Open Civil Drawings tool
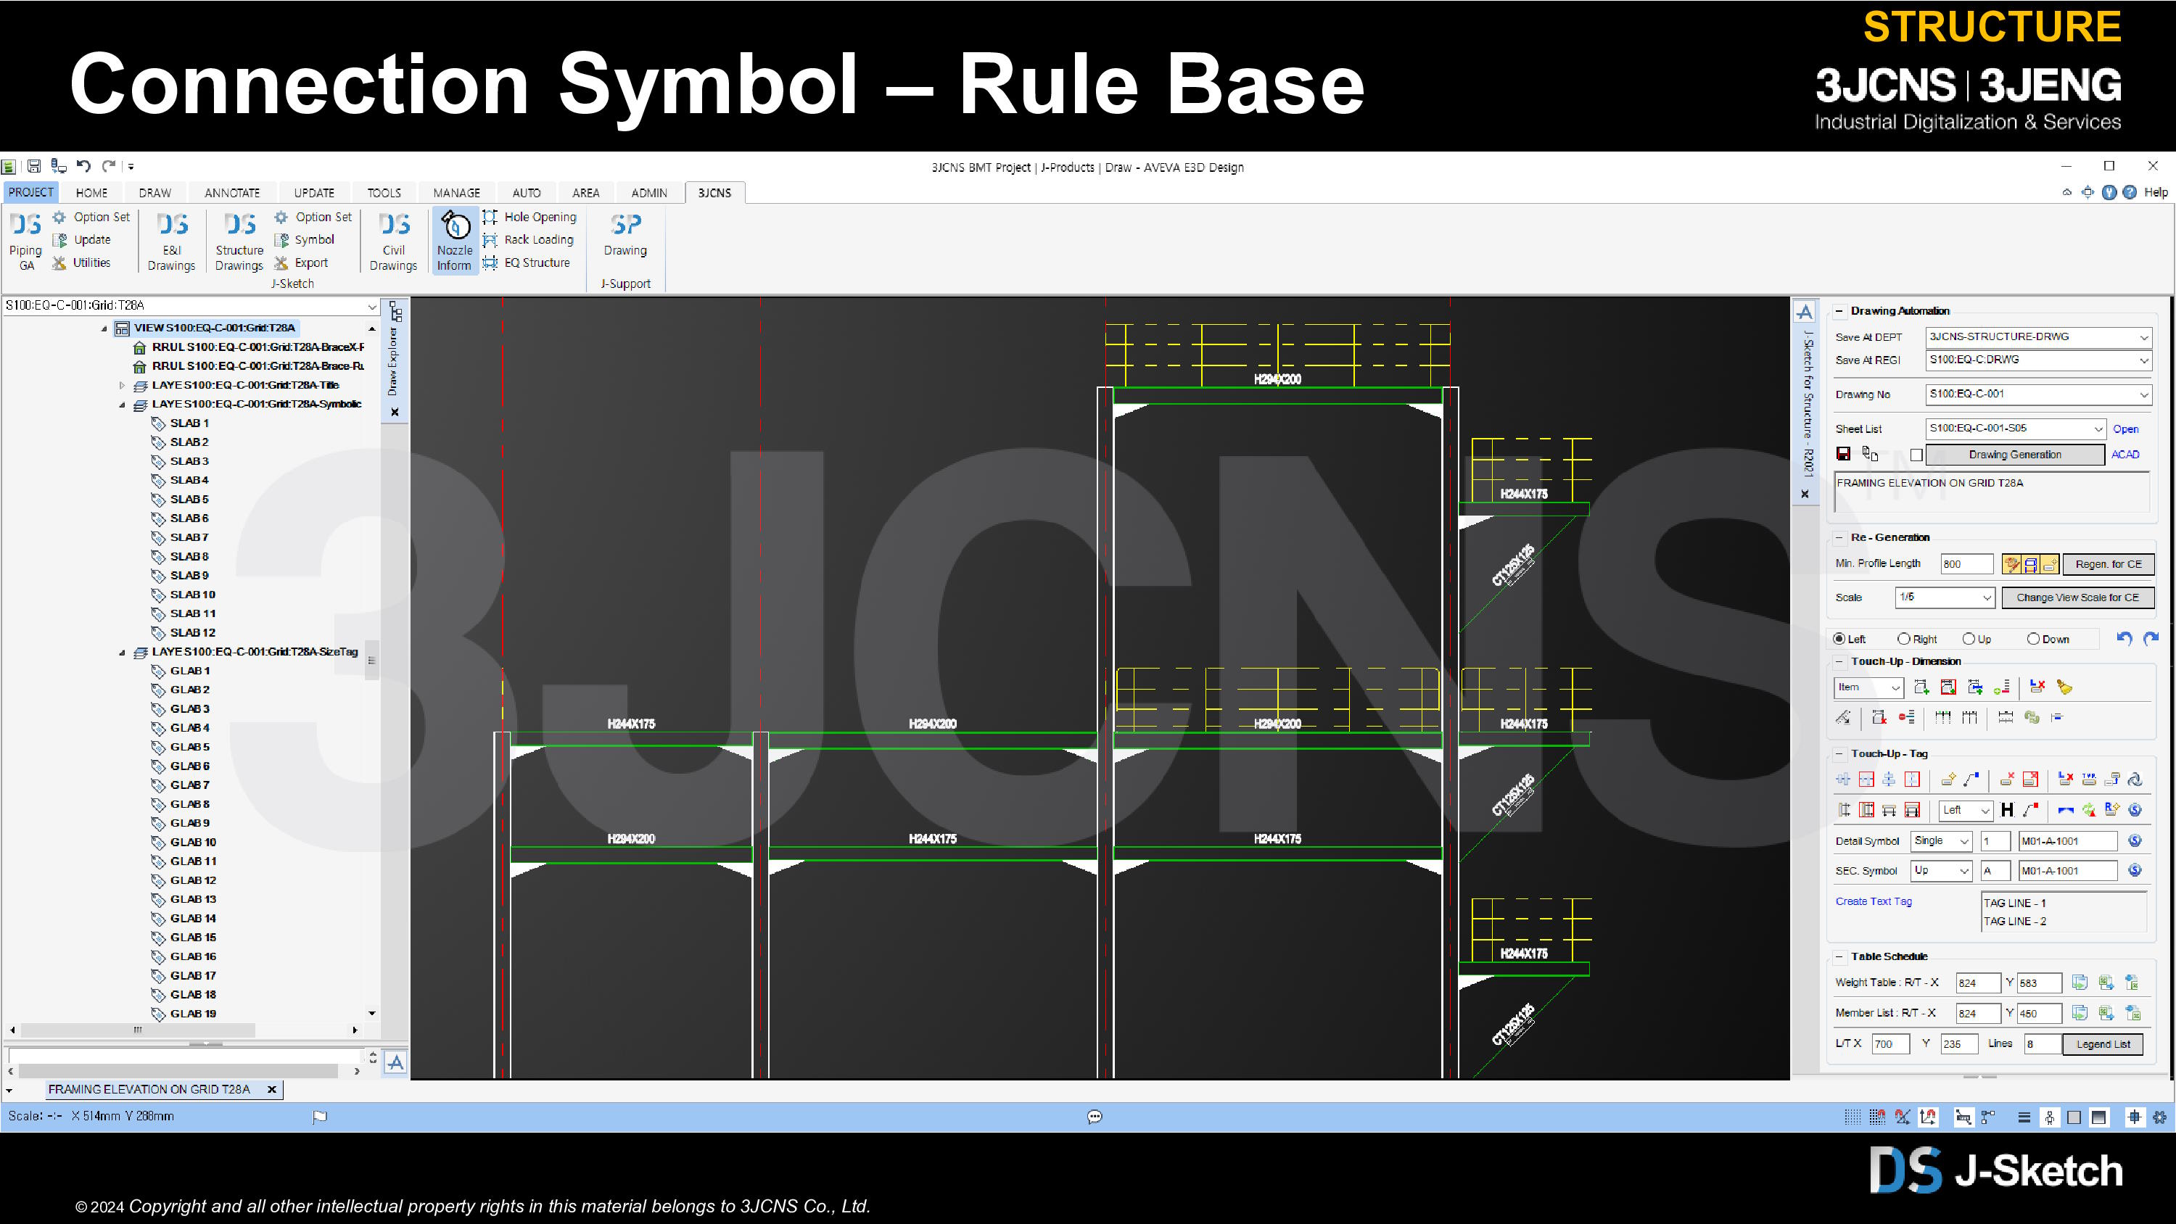Viewport: 2176px width, 1224px height. pyautogui.click(x=394, y=241)
